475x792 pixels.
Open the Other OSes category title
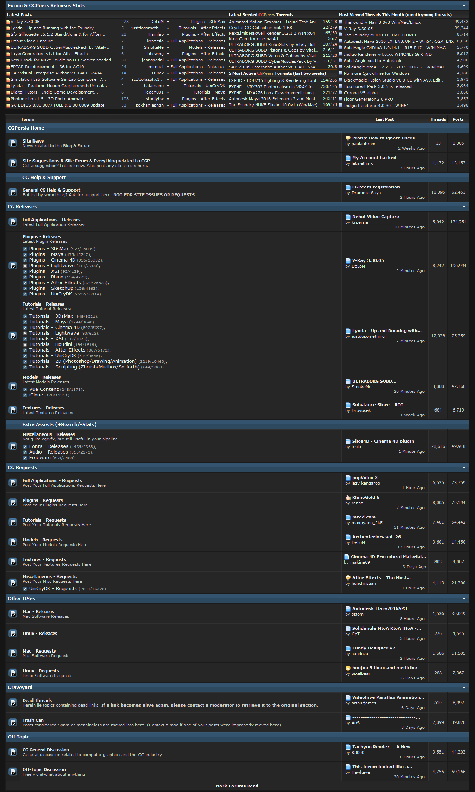21,598
